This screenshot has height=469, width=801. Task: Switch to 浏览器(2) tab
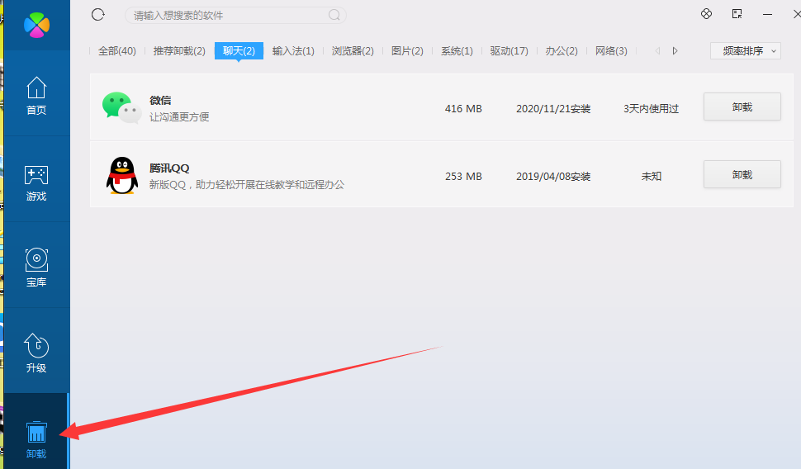pyautogui.click(x=353, y=50)
